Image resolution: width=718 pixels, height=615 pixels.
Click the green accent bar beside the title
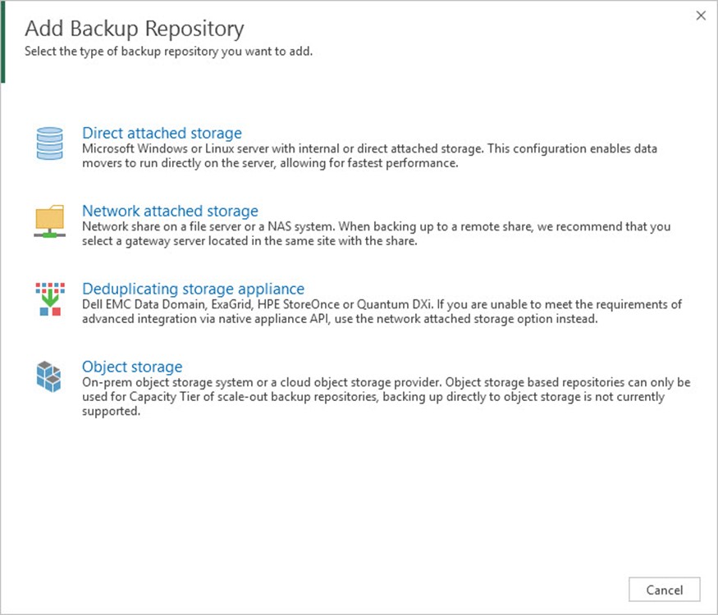3,43
